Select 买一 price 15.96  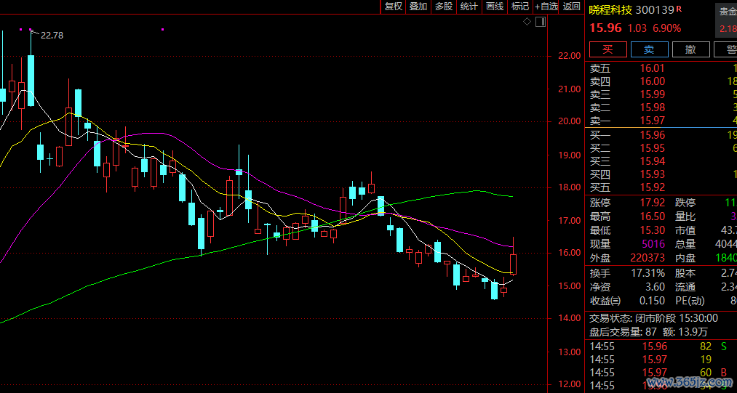click(653, 135)
